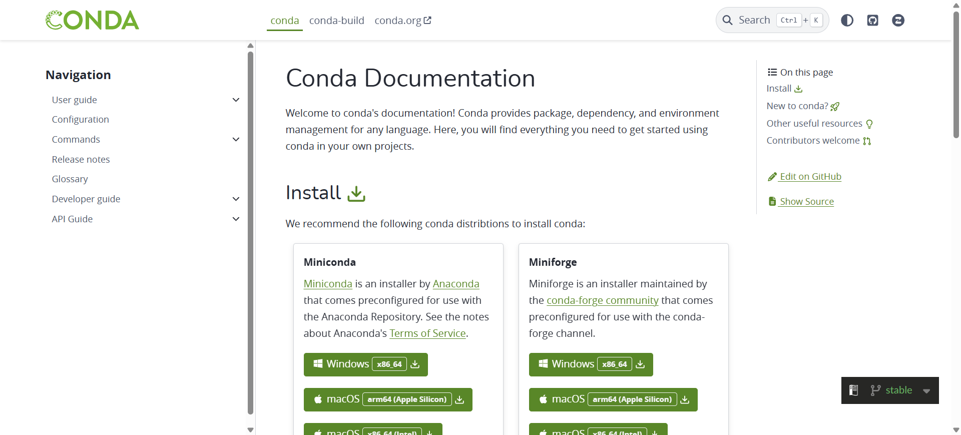Image resolution: width=961 pixels, height=435 pixels.
Task: Click Windows logo icon in Miniconda button
Action: click(318, 364)
